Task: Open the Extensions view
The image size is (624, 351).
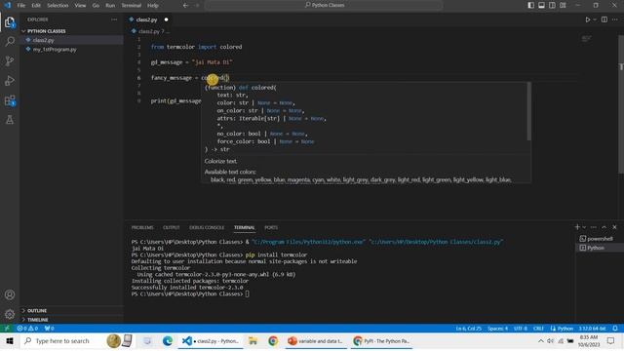Action: coord(10,100)
